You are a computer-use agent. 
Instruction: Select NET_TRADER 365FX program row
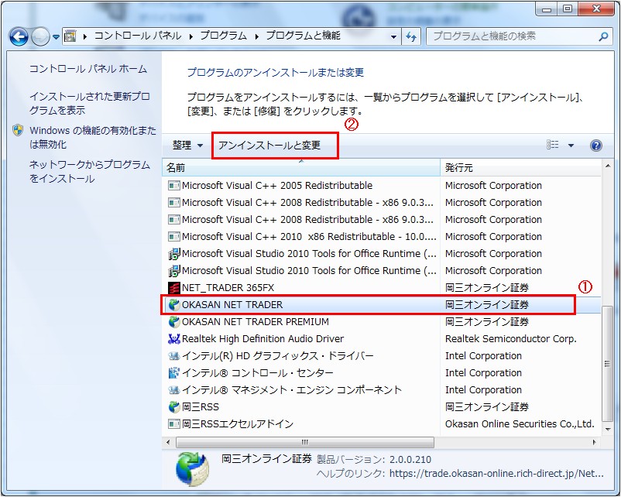[382, 287]
